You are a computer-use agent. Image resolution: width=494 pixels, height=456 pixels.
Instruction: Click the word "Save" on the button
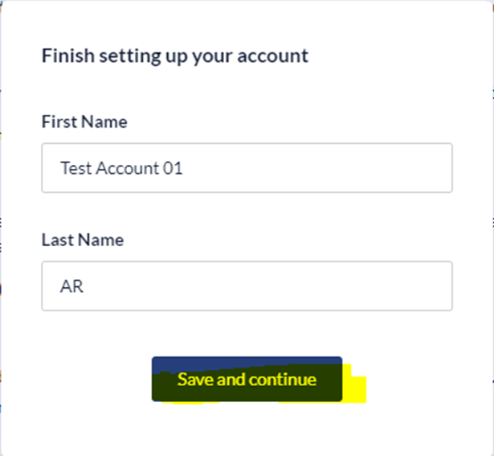[194, 380]
